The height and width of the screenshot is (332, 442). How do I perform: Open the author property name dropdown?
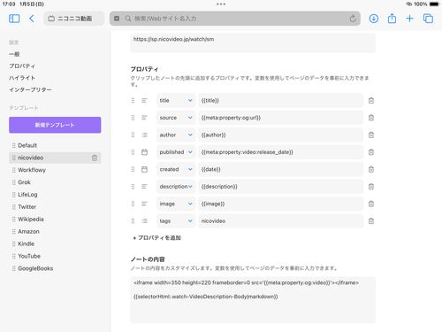point(176,135)
